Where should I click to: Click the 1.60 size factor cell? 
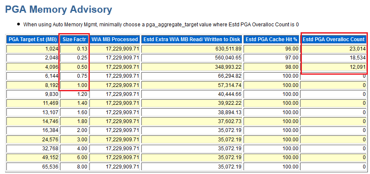[x=75, y=112]
